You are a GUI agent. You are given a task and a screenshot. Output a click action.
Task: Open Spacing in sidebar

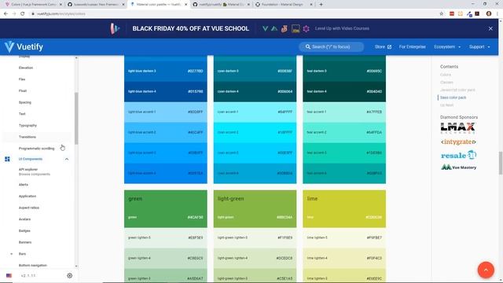[24, 102]
